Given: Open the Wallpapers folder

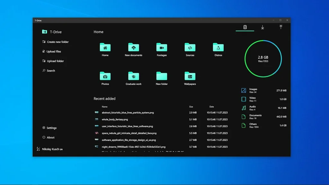Looking at the screenshot, I should [190, 76].
